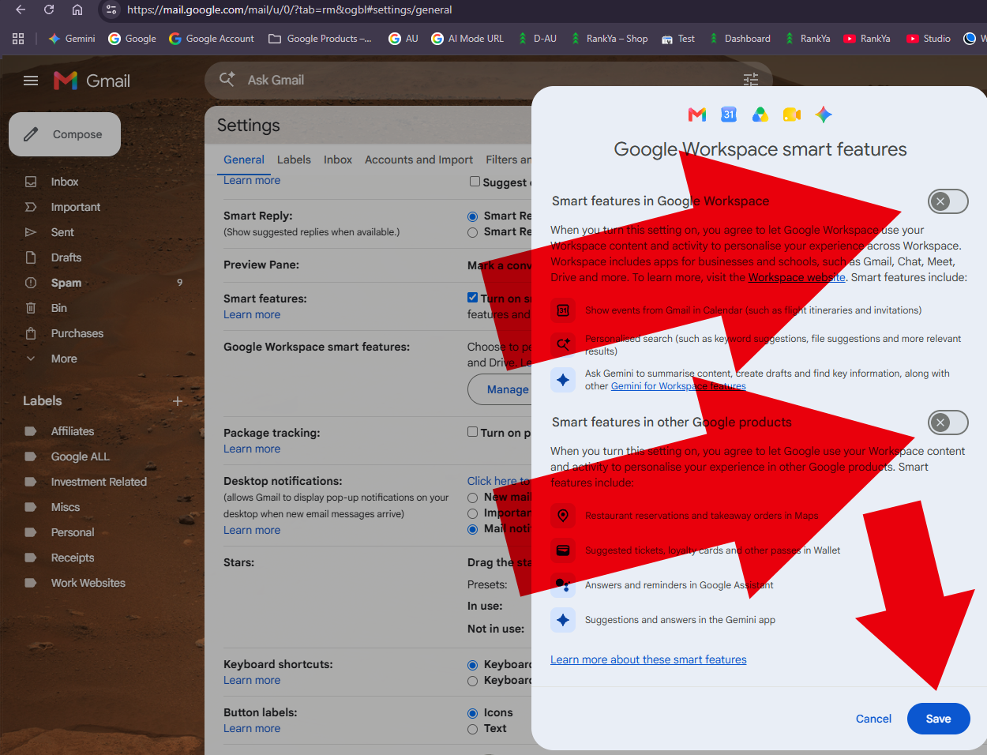Viewport: 987px width, 755px height.
Task: Open the bookmarks apps grid icon
Action: click(x=18, y=38)
